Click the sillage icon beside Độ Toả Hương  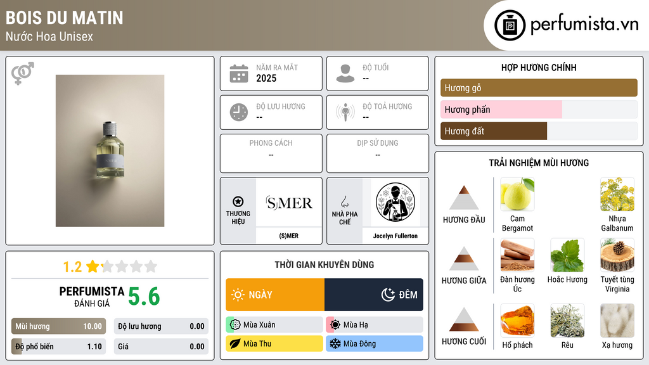tap(345, 112)
